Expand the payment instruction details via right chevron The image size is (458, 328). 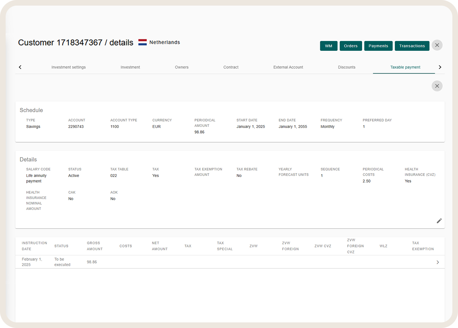(438, 262)
